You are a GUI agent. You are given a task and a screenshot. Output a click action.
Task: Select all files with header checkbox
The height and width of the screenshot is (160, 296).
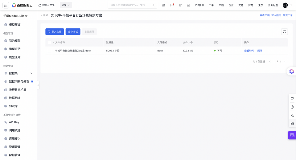49,42
